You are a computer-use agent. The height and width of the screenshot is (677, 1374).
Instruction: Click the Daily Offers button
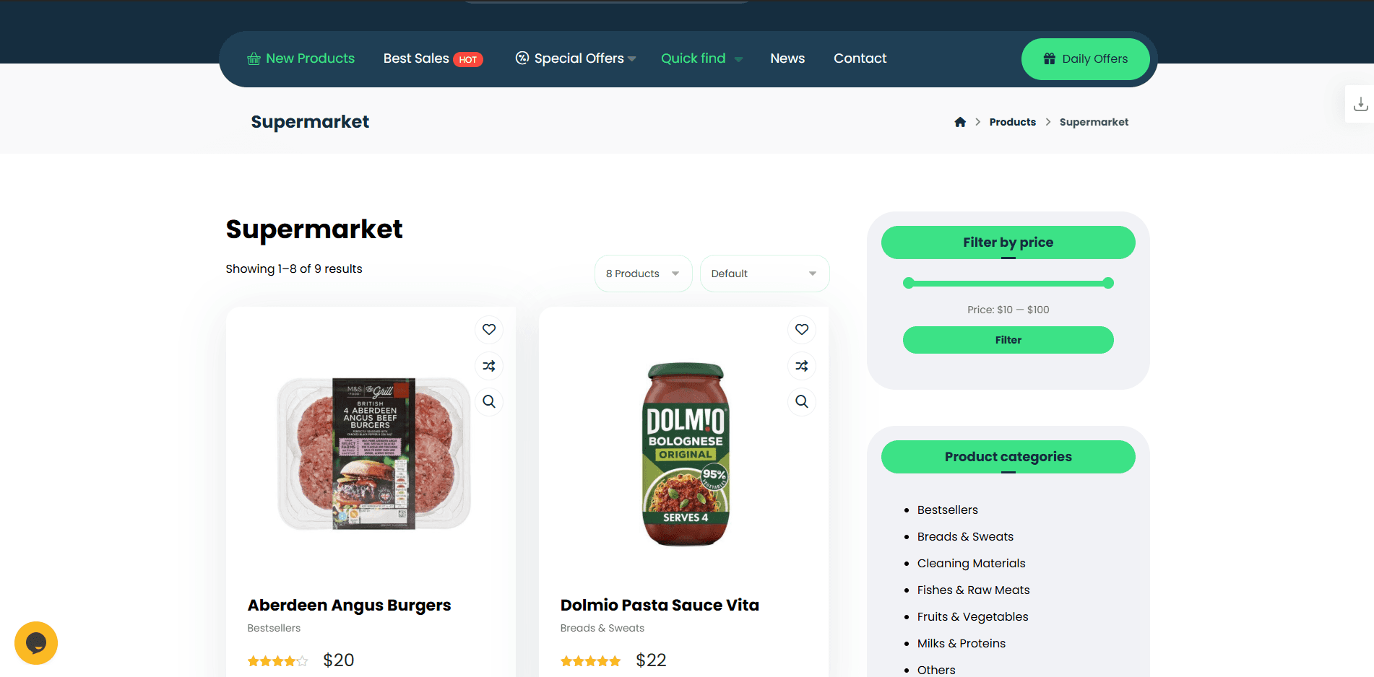pos(1085,59)
